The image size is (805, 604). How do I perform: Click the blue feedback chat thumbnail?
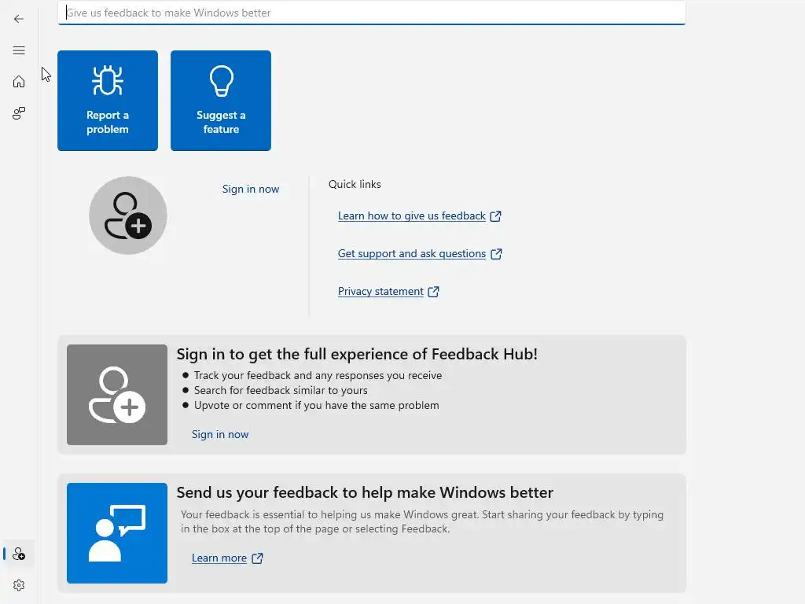(117, 533)
